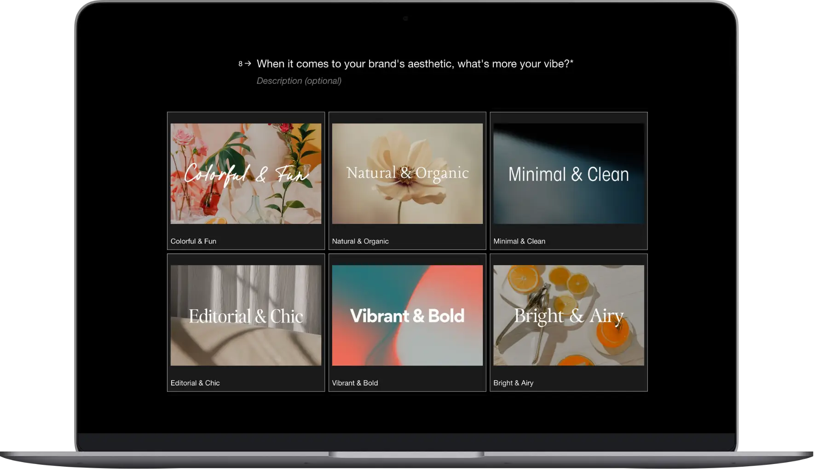Choose the Minimal & Clean image
Viewport: 814px width, 469px height.
[569, 174]
